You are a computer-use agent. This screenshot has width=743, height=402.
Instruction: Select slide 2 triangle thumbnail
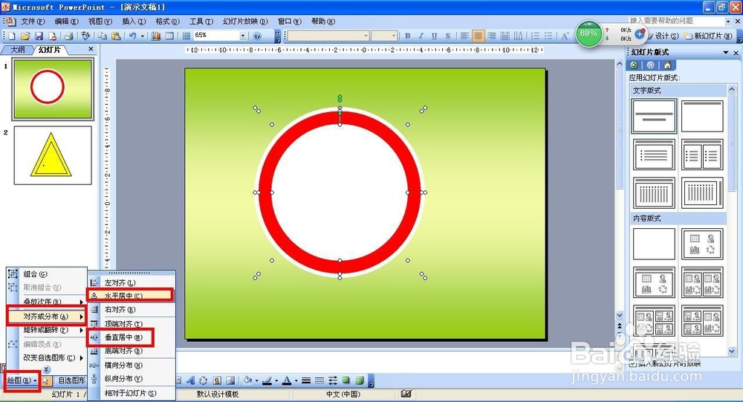[x=53, y=155]
